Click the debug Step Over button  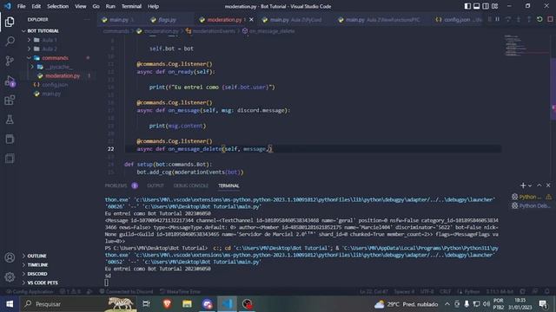(x=508, y=19)
